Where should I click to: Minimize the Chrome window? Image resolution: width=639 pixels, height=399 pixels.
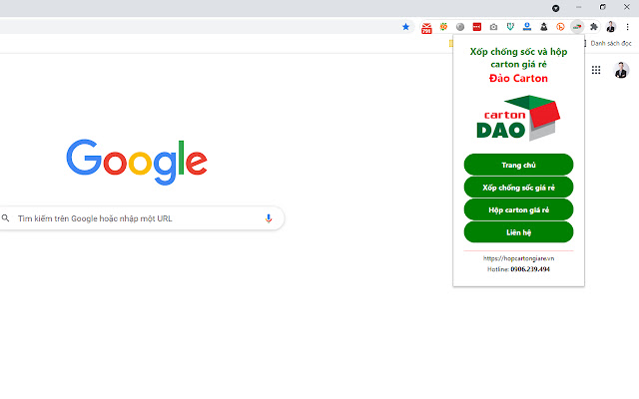tap(579, 7)
